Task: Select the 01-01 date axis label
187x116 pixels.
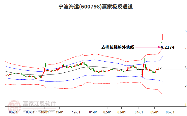Action: pos(93,112)
